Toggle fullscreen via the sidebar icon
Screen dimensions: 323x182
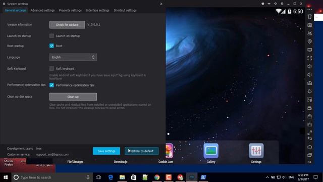click(x=309, y=58)
